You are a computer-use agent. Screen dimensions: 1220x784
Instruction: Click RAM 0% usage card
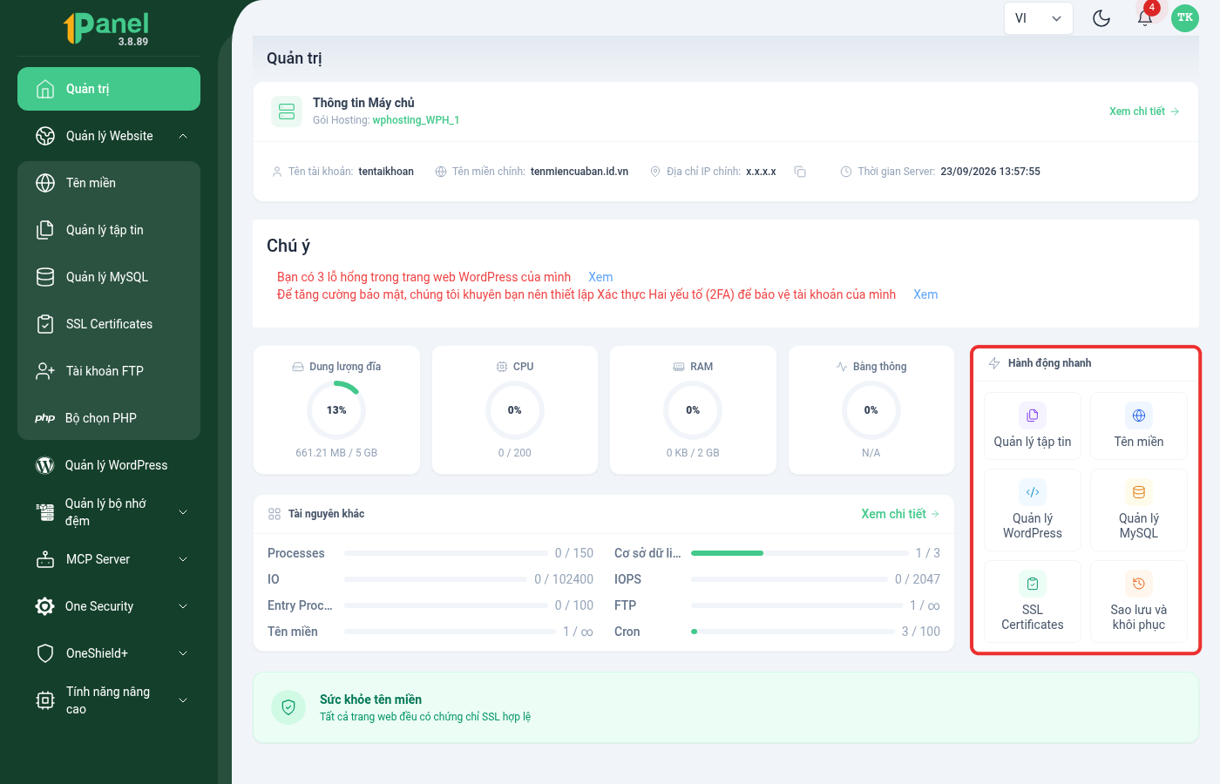[693, 410]
